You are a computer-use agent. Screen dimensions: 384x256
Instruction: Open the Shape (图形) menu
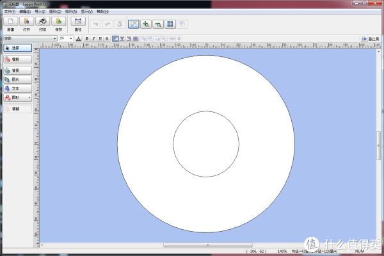[55, 12]
